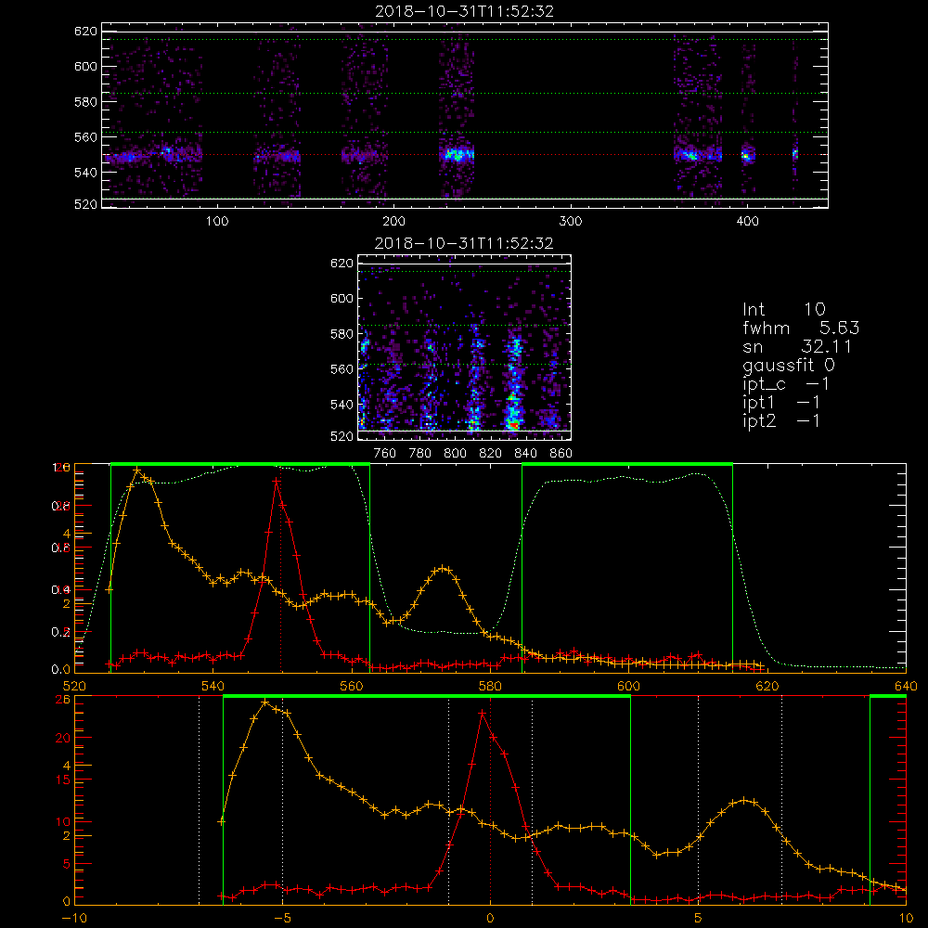The height and width of the screenshot is (928, 928).
Task: Click orange curve bump near 6 in bottom plot
Action: pyautogui.click(x=743, y=800)
